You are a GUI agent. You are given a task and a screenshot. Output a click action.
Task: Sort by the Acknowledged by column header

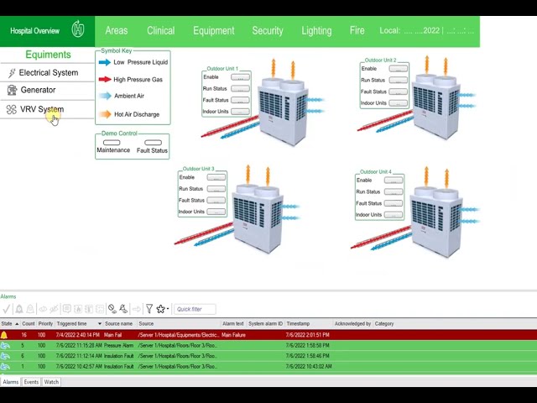pyautogui.click(x=352, y=323)
